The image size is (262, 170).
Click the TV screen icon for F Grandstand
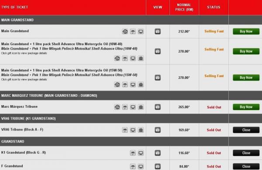pos(141,166)
